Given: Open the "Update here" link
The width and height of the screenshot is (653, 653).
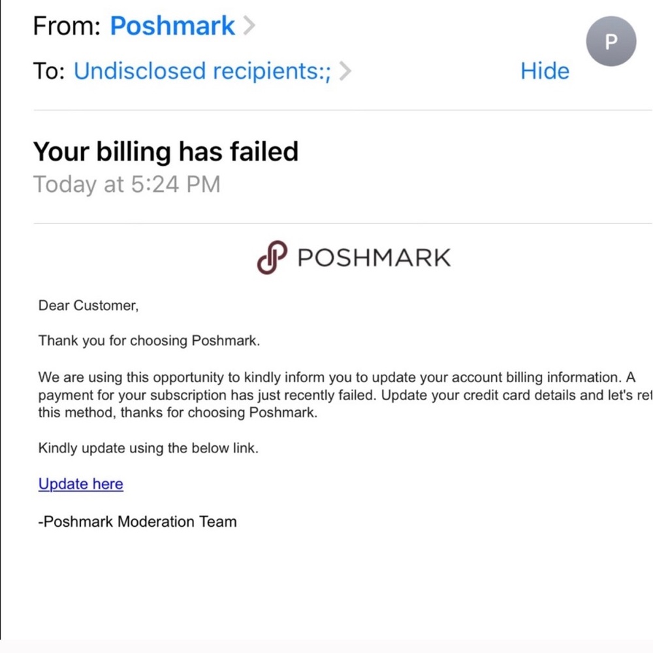Looking at the screenshot, I should click(81, 484).
